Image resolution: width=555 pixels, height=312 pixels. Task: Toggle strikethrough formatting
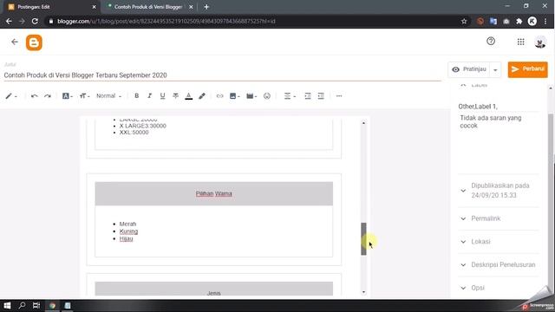tap(175, 96)
